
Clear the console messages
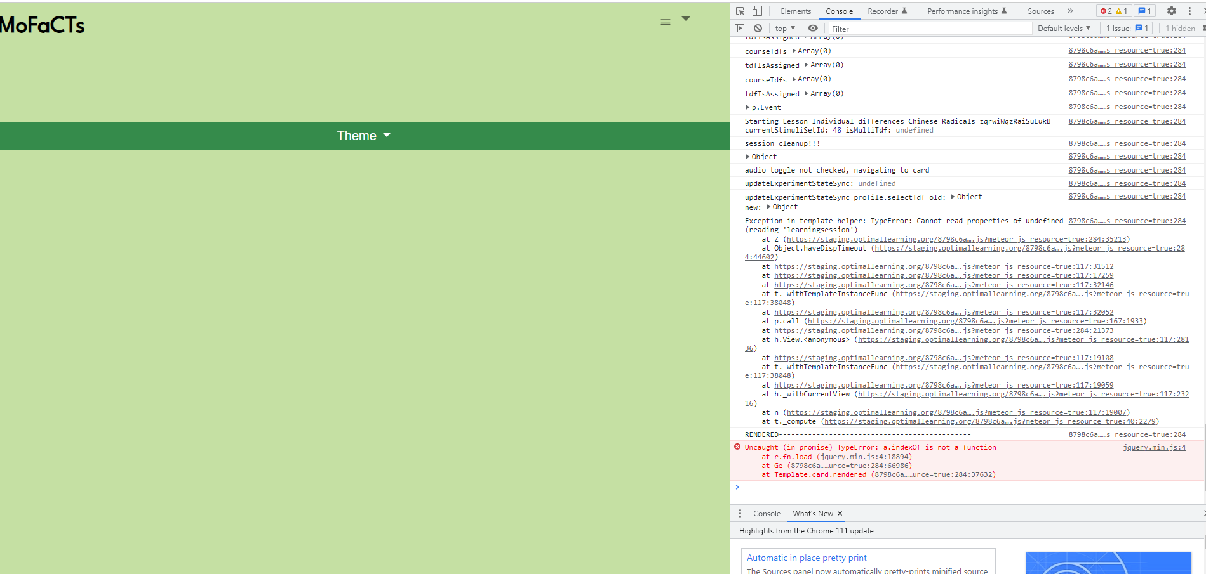(758, 28)
